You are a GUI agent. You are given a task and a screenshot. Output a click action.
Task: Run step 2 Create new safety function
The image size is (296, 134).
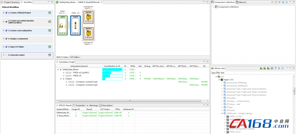point(50,22)
